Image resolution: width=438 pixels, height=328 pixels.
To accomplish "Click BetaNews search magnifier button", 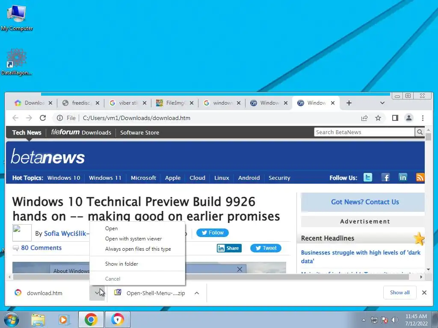I will pyautogui.click(x=420, y=132).
